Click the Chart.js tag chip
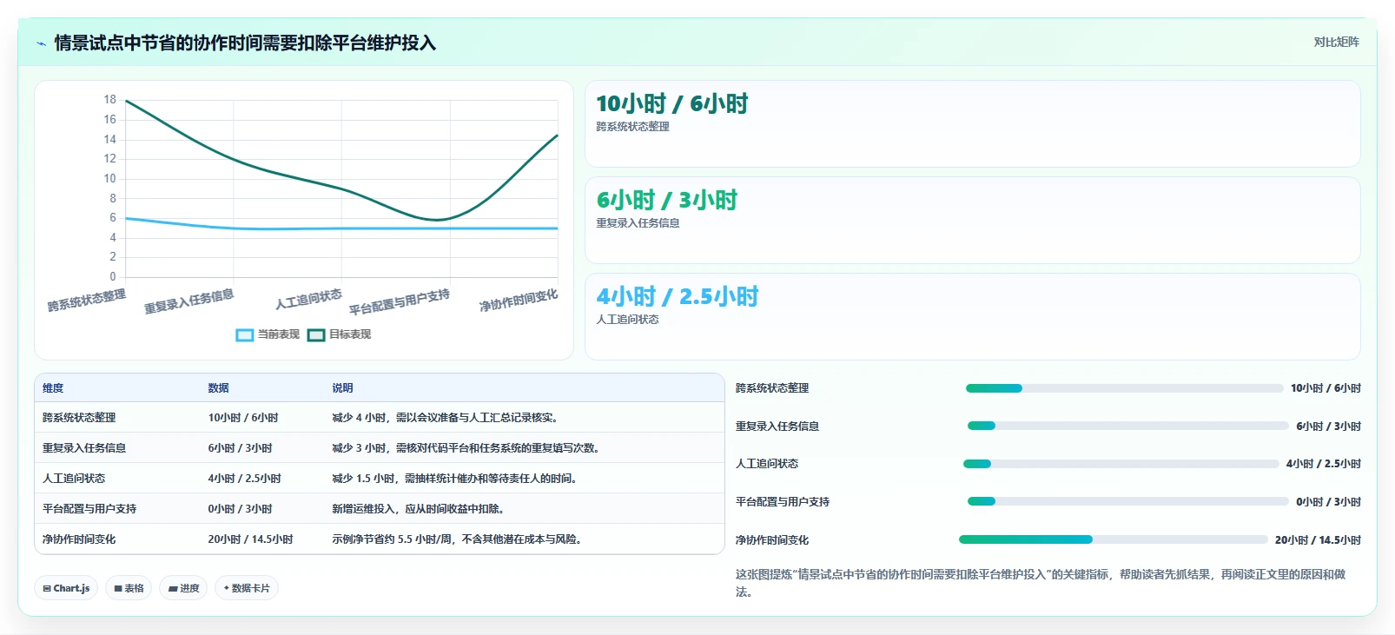The width and height of the screenshot is (1395, 635). coord(66,588)
